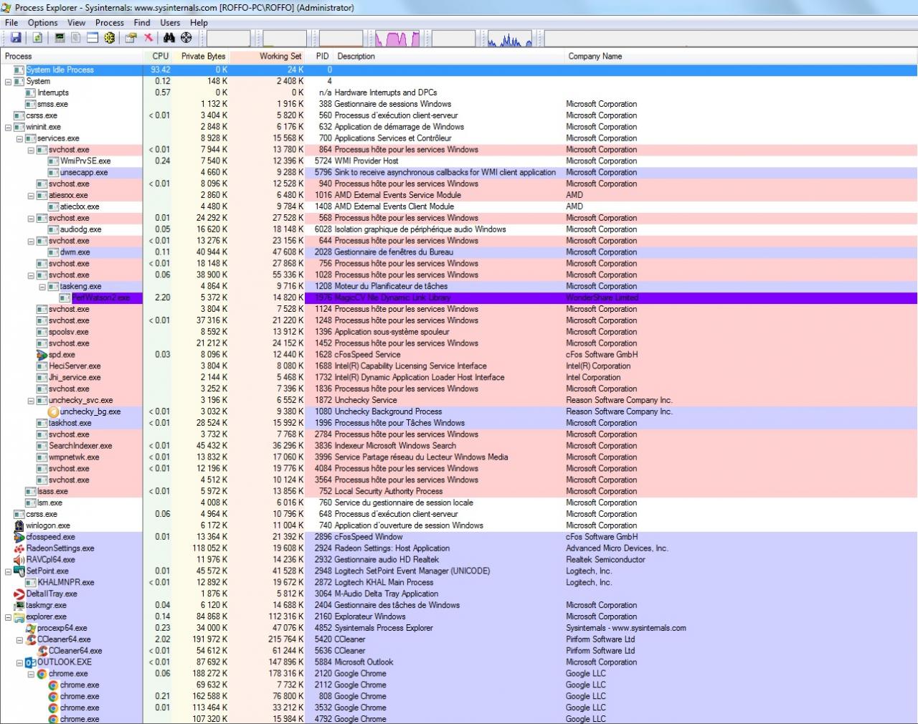Sort by the Company Name column header

coord(740,56)
